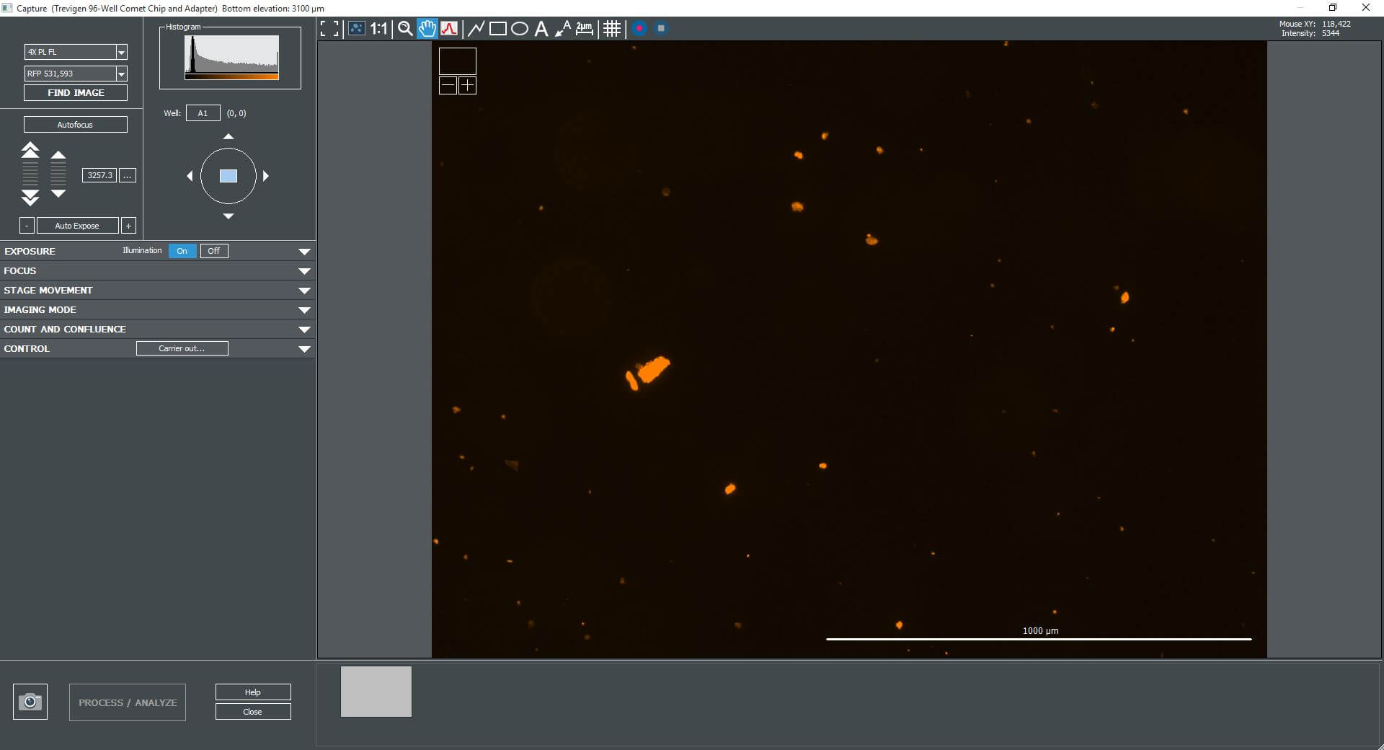Set view to 1:1 scale
The height and width of the screenshot is (750, 1384).
coord(379,29)
